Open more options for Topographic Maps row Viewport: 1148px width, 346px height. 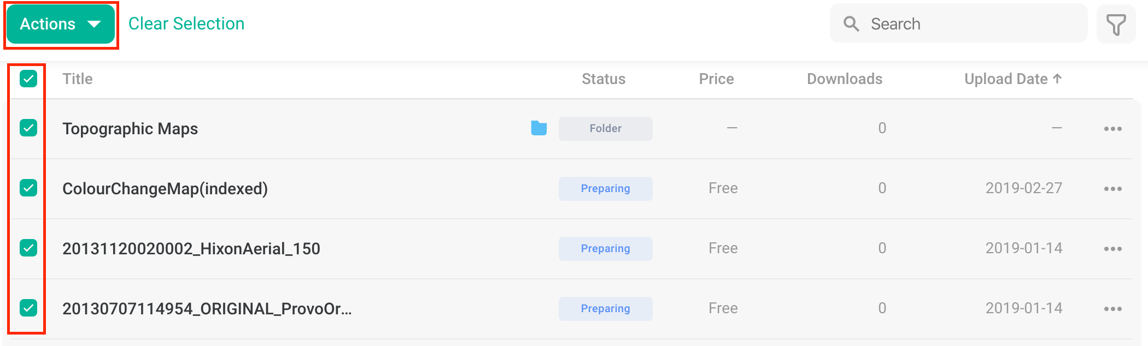tap(1112, 129)
